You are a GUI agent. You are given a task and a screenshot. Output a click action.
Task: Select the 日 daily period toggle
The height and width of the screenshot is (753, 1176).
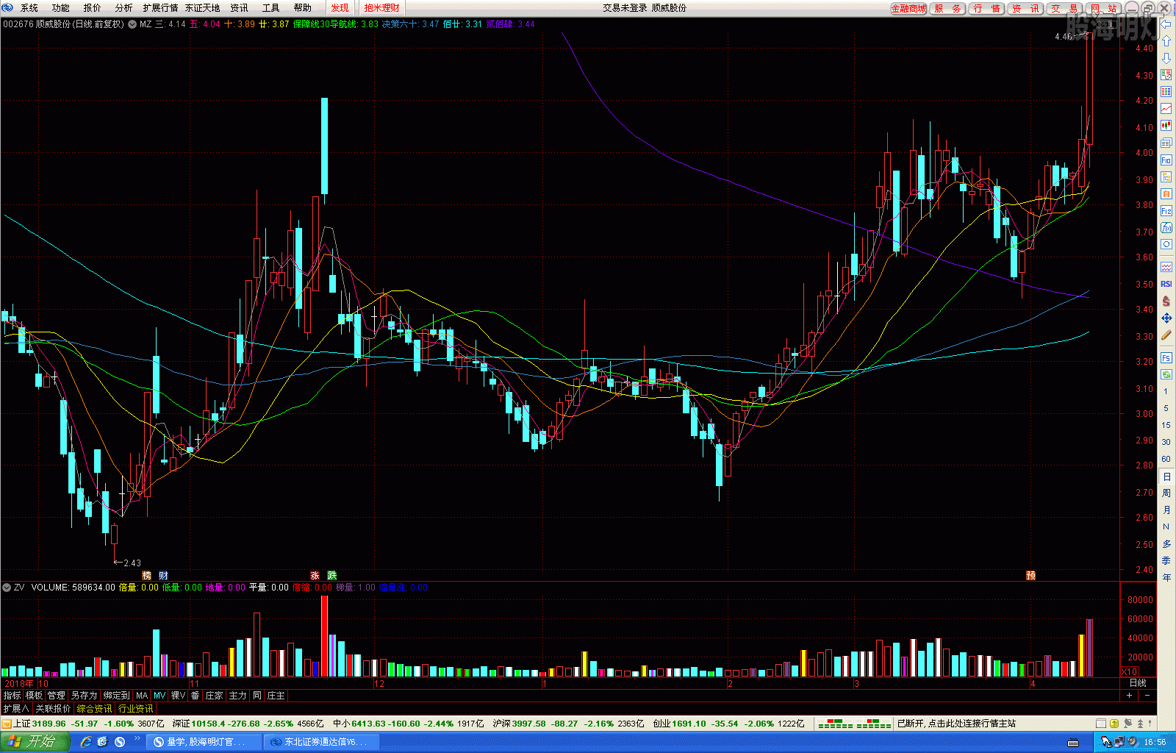[x=1166, y=477]
